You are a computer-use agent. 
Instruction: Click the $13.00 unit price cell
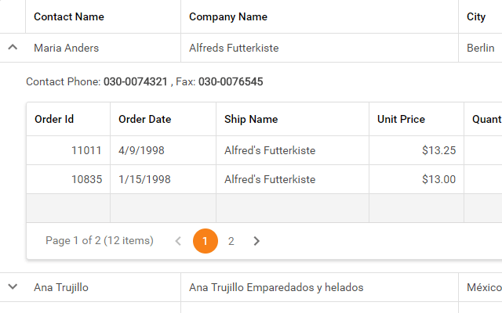[x=438, y=179]
